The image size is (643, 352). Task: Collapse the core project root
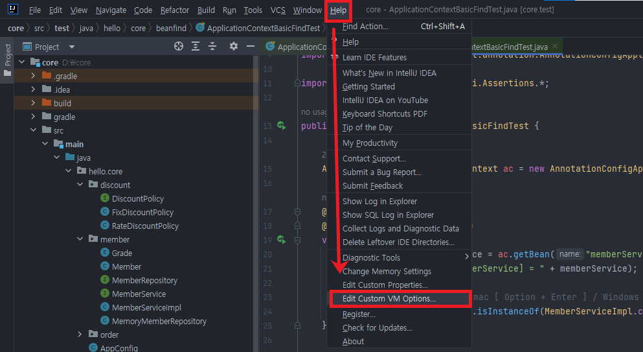point(22,62)
